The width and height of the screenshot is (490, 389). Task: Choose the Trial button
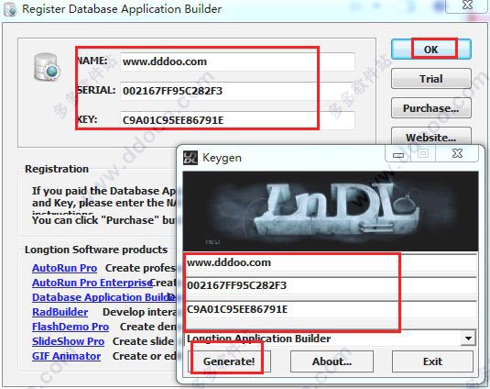[x=431, y=79]
